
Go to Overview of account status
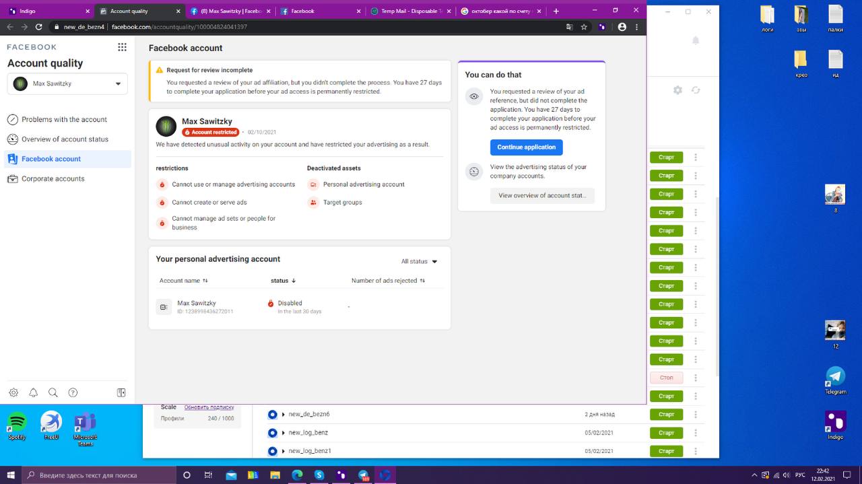(x=65, y=139)
